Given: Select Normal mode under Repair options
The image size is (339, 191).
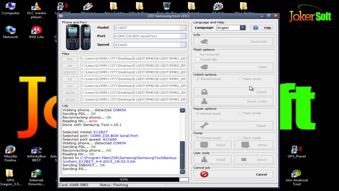Looking at the screenshot, I should click(x=197, y=113).
